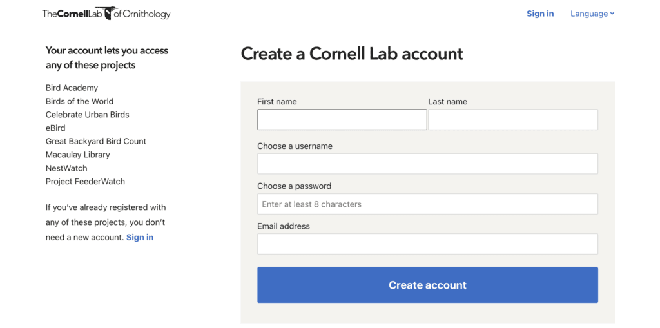Click the Sign in link in sidebar
The image size is (660, 328).
(140, 237)
